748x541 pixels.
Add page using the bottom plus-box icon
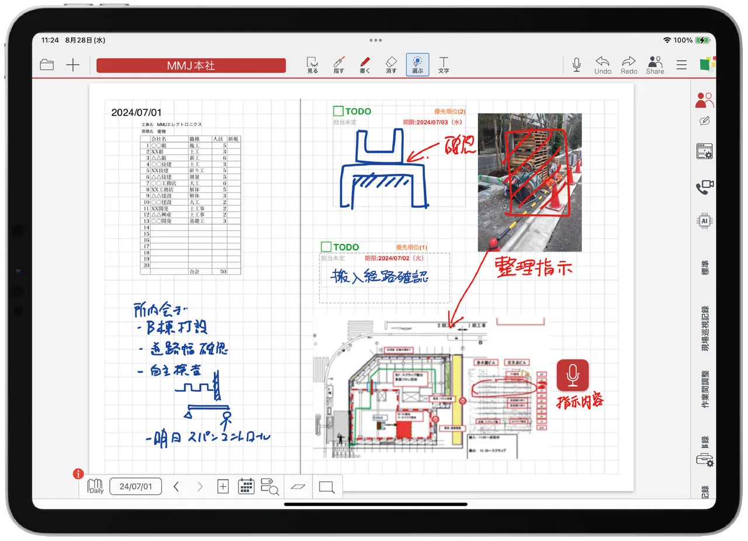point(223,486)
